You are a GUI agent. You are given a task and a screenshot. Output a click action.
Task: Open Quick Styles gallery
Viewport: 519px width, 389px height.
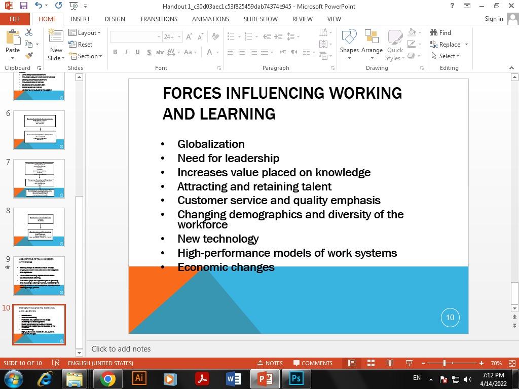pos(395,45)
